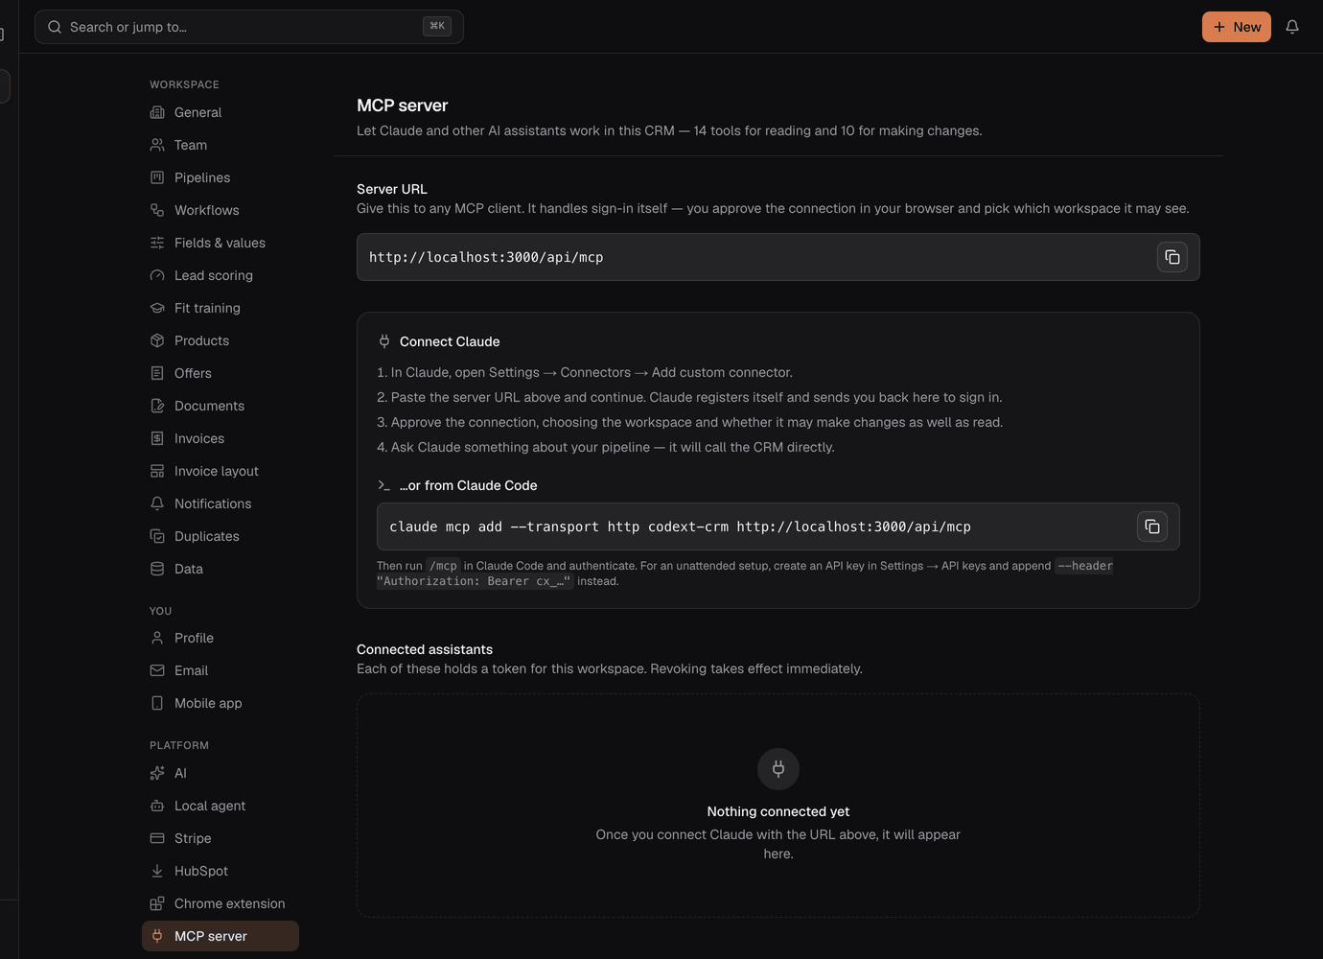Click the Nothing connected yet message

(778, 811)
